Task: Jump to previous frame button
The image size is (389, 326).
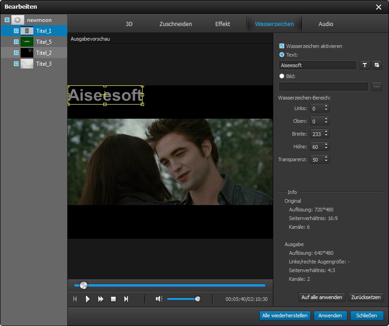Action: (75, 299)
